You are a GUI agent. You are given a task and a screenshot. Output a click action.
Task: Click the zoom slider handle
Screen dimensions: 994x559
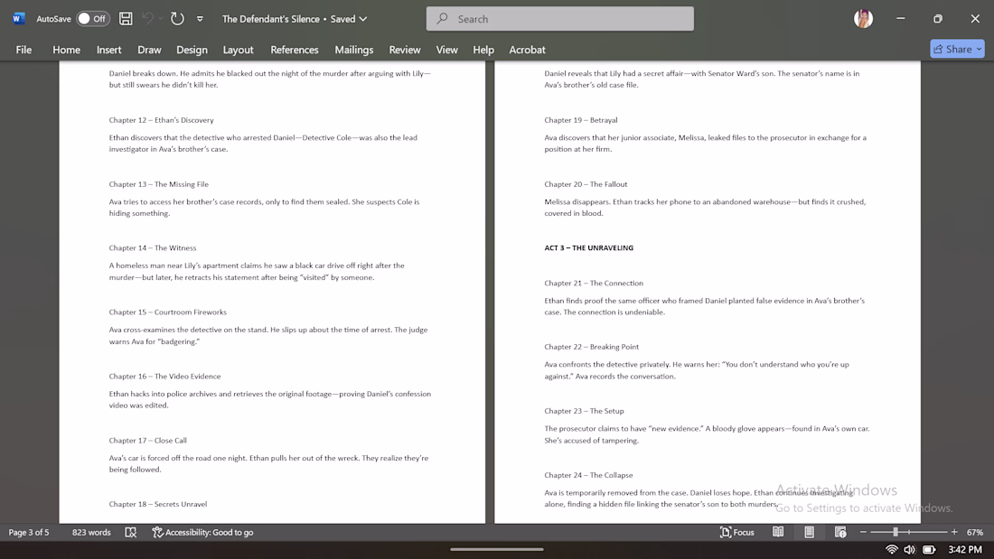(x=896, y=533)
